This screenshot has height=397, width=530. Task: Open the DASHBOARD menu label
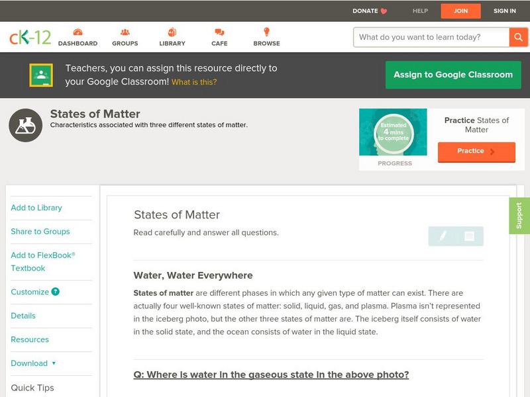78,44
